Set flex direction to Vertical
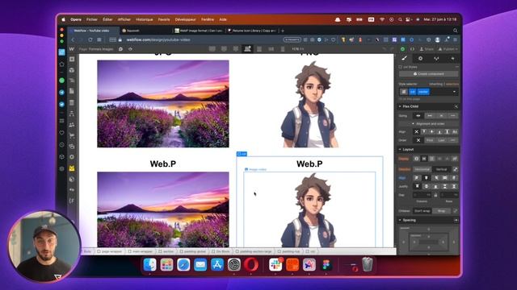Viewport: 517px width, 290px height. tap(441, 169)
